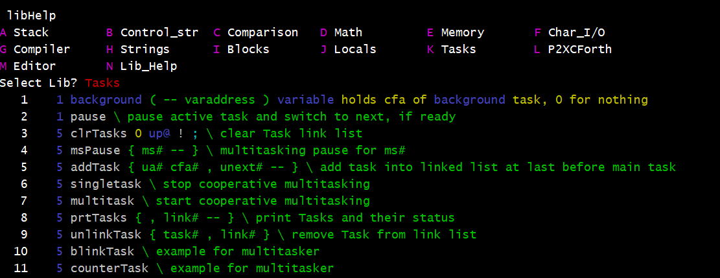Click the red Tasks input after Select Lib?
Viewport: 720px width, 278px height.
click(102, 83)
